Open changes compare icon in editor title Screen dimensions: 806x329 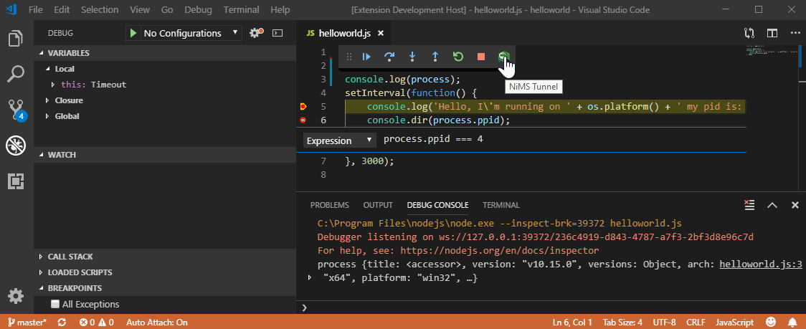[749, 33]
